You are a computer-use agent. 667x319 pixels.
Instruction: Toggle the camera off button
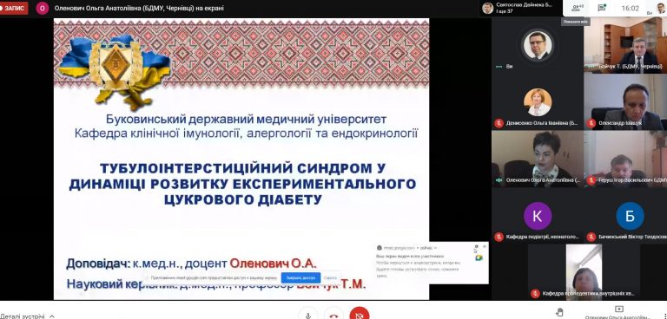[x=360, y=314]
